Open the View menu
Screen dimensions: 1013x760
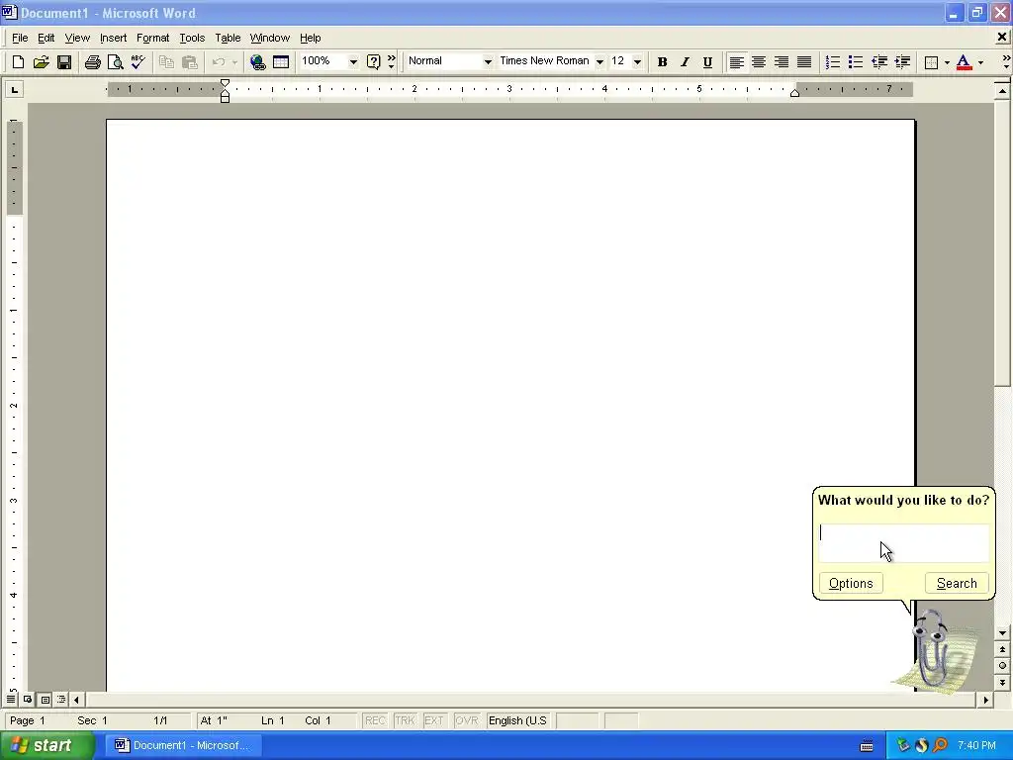(x=77, y=39)
